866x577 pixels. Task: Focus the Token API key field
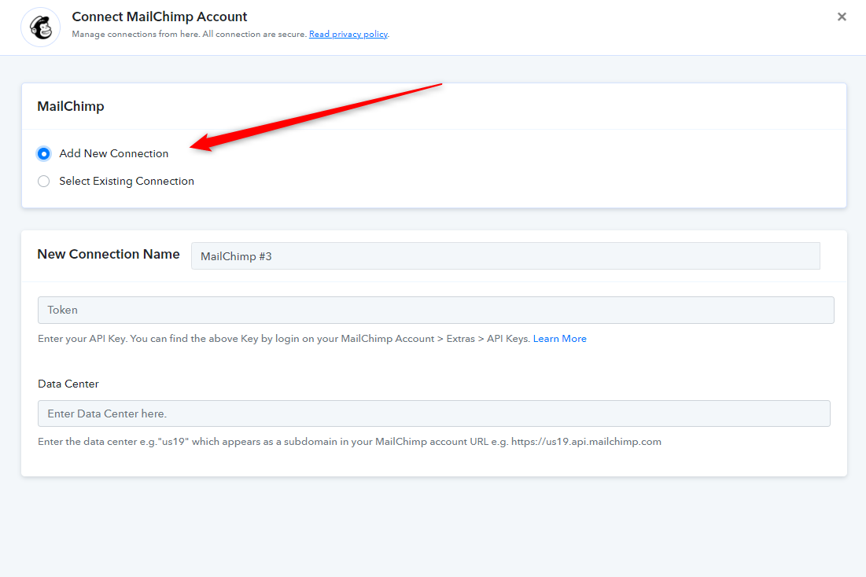tap(436, 310)
